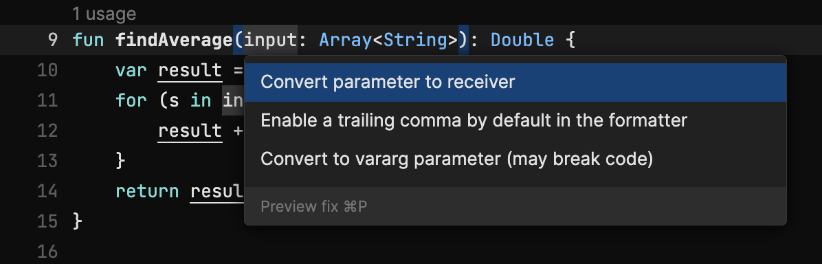822x264 pixels.
Task: Click line number 9 in the gutter
Action: coord(52,41)
